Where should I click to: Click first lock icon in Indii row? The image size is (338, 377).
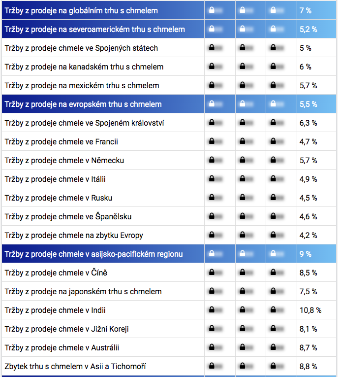click(x=212, y=310)
